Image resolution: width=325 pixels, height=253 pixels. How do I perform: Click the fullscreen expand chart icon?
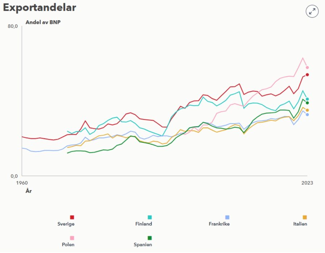(x=312, y=11)
